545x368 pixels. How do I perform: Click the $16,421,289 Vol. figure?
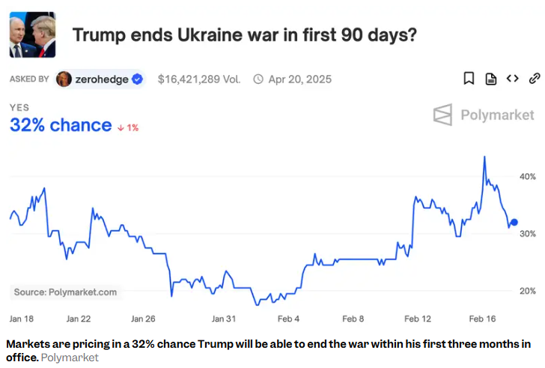(x=199, y=79)
